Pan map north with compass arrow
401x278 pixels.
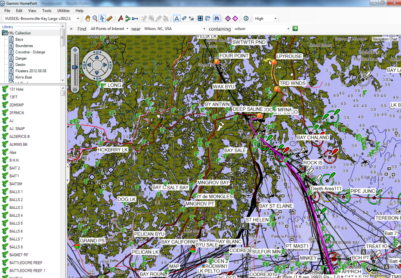pyautogui.click(x=97, y=57)
